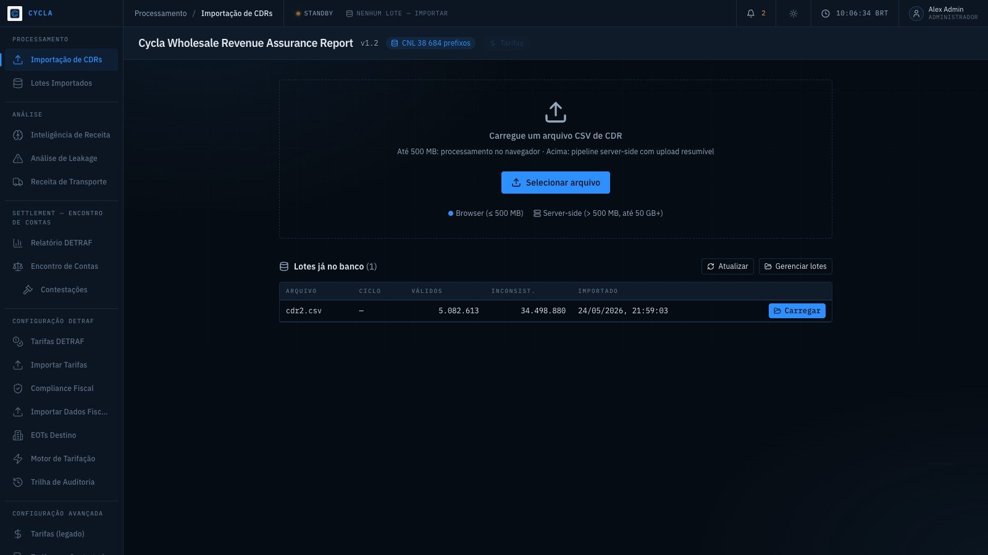Click the server icon next to Server-side
988x555 pixels.
point(537,213)
